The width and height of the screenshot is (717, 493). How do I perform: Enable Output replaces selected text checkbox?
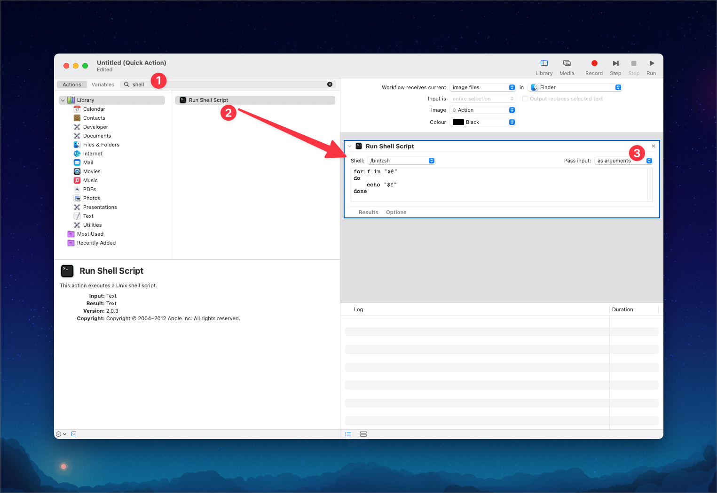pos(525,99)
